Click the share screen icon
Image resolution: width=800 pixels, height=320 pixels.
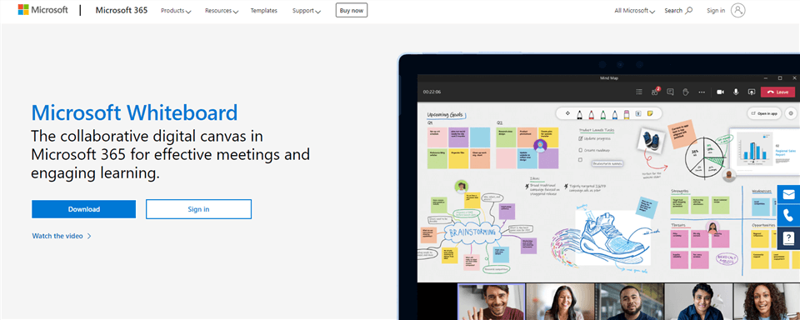pos(751,92)
